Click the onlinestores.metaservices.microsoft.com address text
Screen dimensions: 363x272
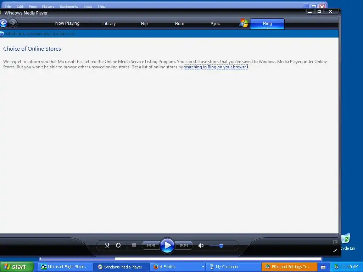pyautogui.click(x=40, y=34)
